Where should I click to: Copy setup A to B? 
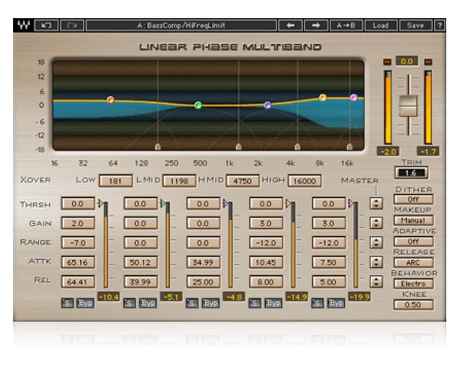pyautogui.click(x=347, y=25)
